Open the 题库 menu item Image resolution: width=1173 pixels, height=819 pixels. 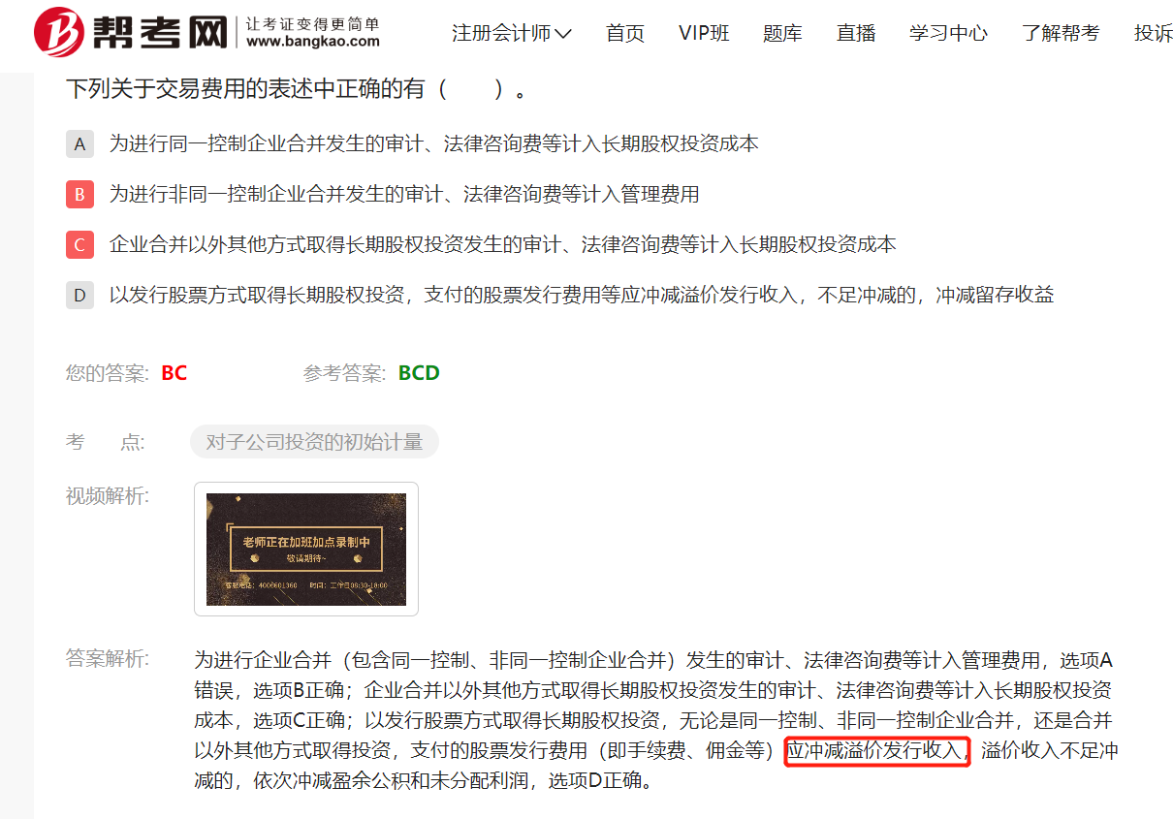(782, 33)
